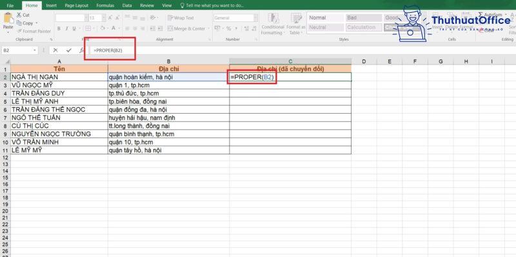Screen dimensions: 516x257
Task: Activate the Format Painter tool
Action: 34,31
